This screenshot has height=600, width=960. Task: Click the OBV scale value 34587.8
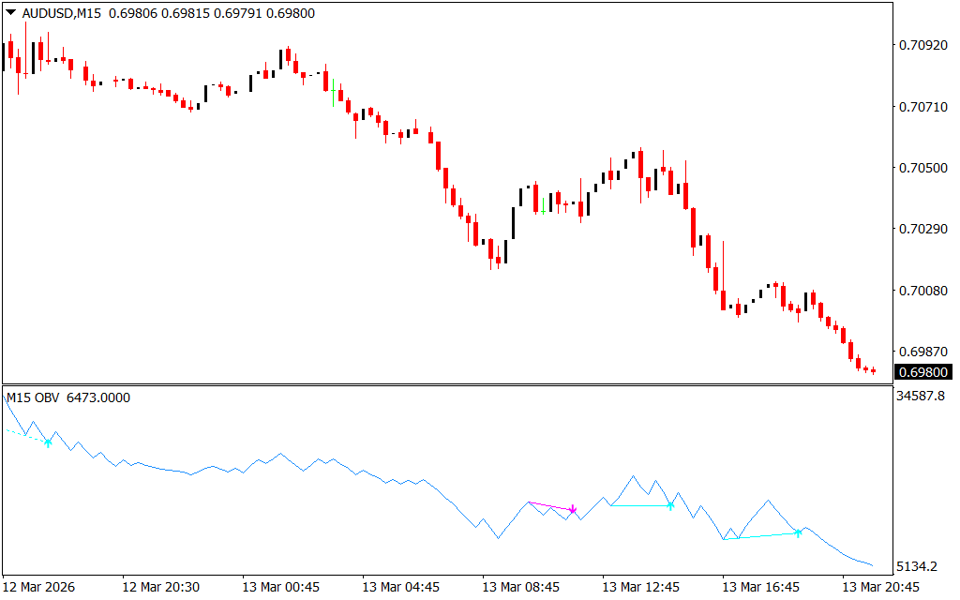tap(922, 397)
